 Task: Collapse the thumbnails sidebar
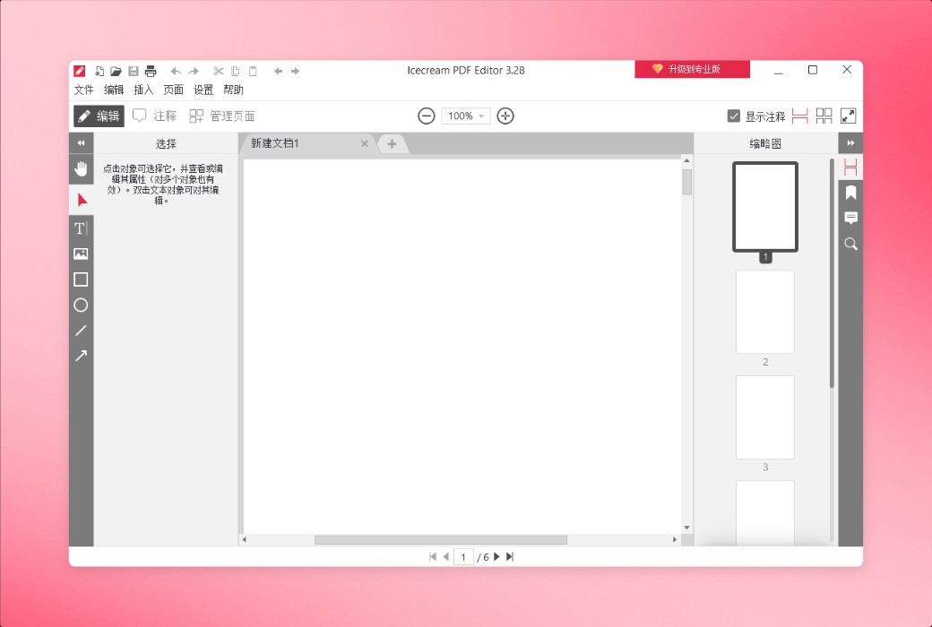point(850,142)
